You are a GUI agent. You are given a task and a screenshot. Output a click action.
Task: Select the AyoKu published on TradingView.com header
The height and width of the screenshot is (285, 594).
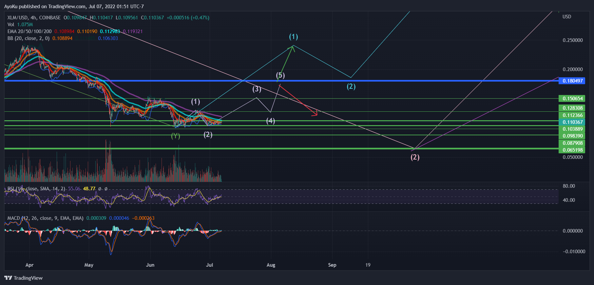pyautogui.click(x=74, y=7)
